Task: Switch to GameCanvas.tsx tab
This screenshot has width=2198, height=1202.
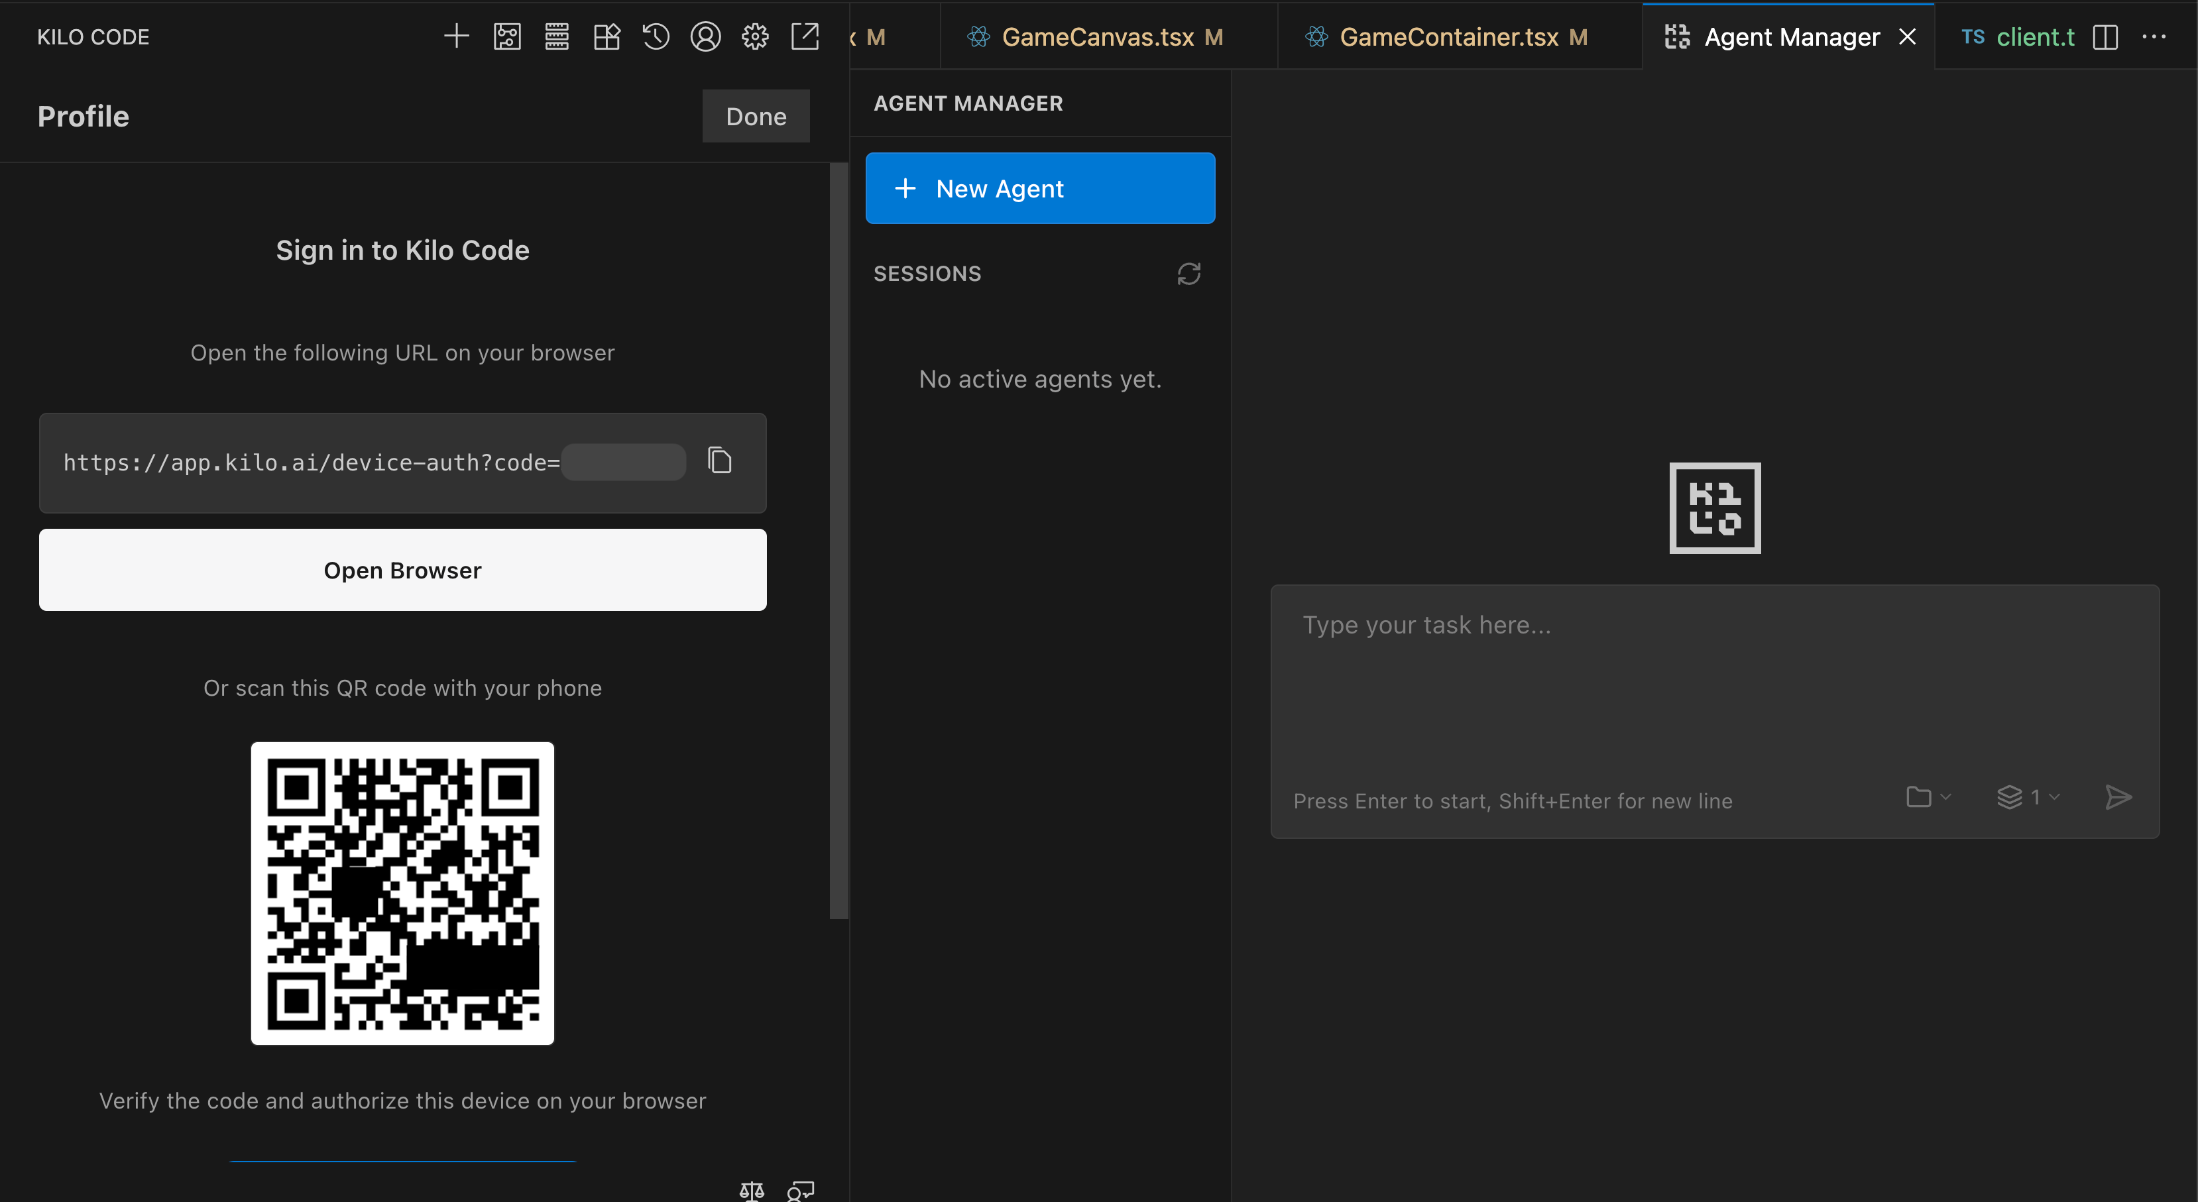Action: 1097,36
